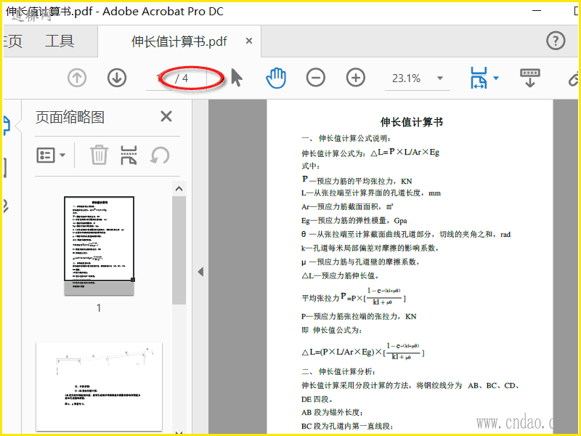Expand the thumbnail options dropdown arrow

[x=62, y=155]
